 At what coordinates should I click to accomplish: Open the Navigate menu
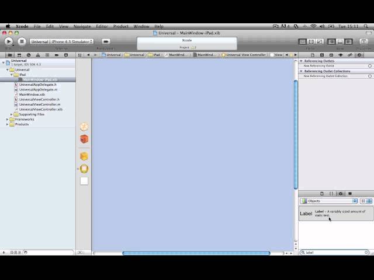tap(82, 26)
